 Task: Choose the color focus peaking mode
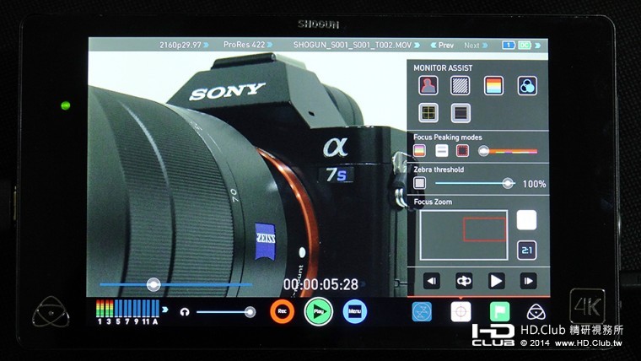coord(419,150)
